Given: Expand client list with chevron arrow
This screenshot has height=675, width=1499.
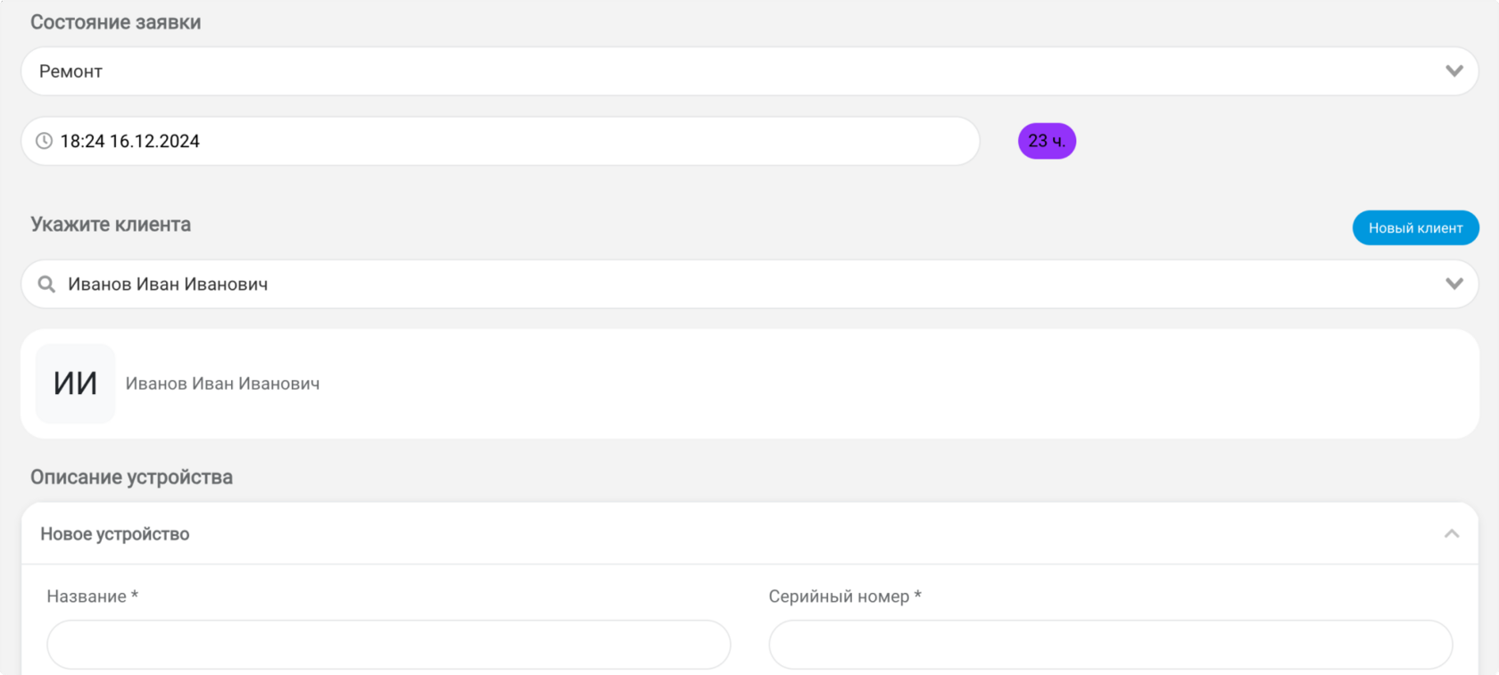Looking at the screenshot, I should [x=1453, y=284].
